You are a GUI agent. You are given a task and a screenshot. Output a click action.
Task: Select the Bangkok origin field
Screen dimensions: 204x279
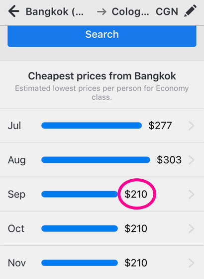55,12
